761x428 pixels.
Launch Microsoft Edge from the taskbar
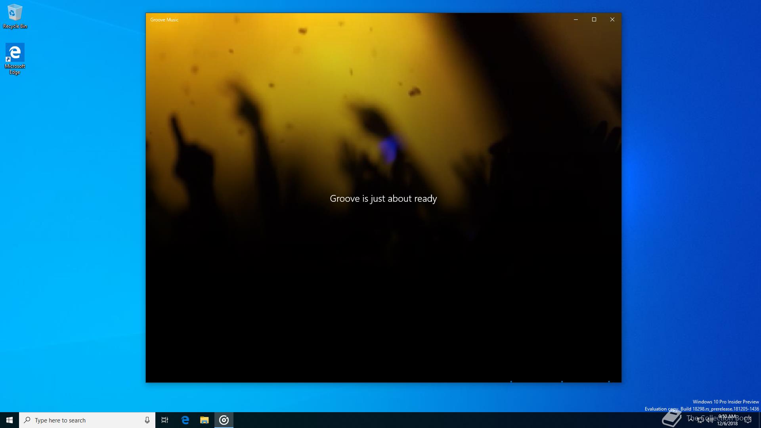[x=185, y=420]
